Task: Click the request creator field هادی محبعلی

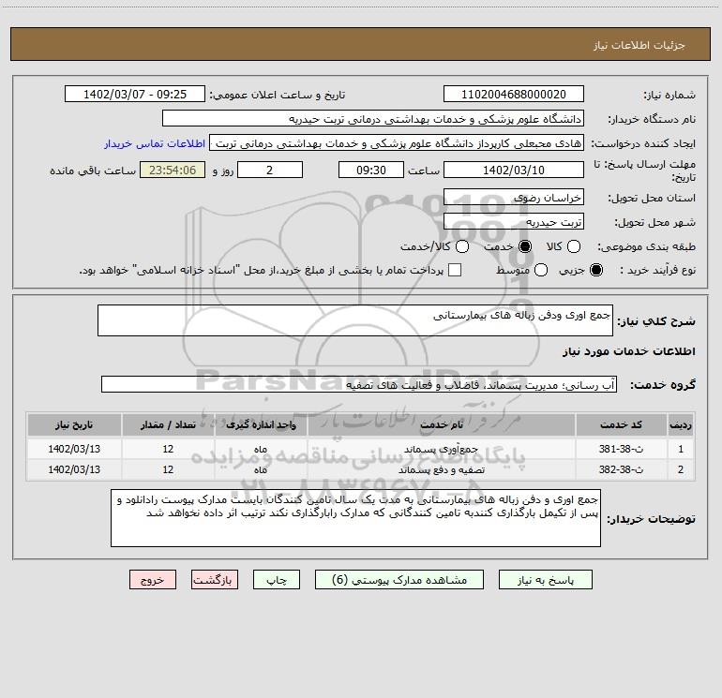Action: [397, 143]
